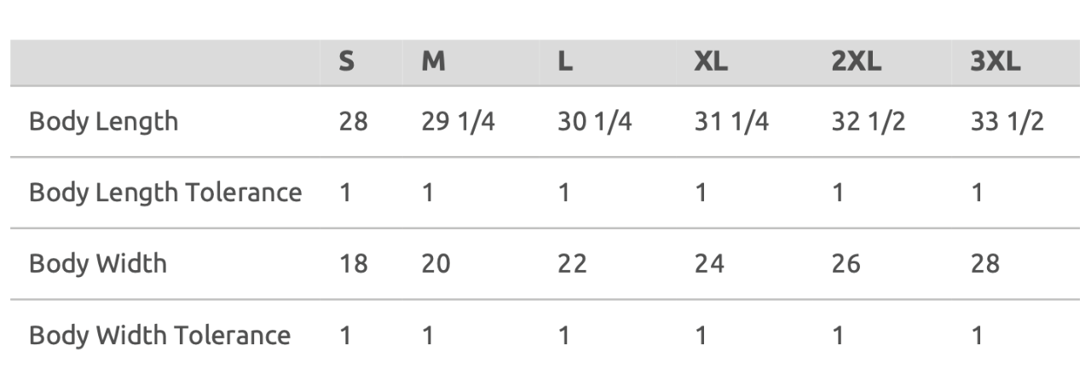The image size is (1091, 392).
Task: Select Body Length value 29 1/4
Action: (x=458, y=122)
